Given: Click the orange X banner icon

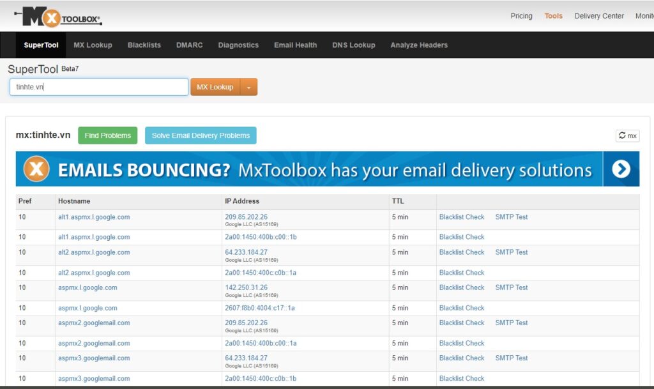Looking at the screenshot, I should click(x=36, y=169).
